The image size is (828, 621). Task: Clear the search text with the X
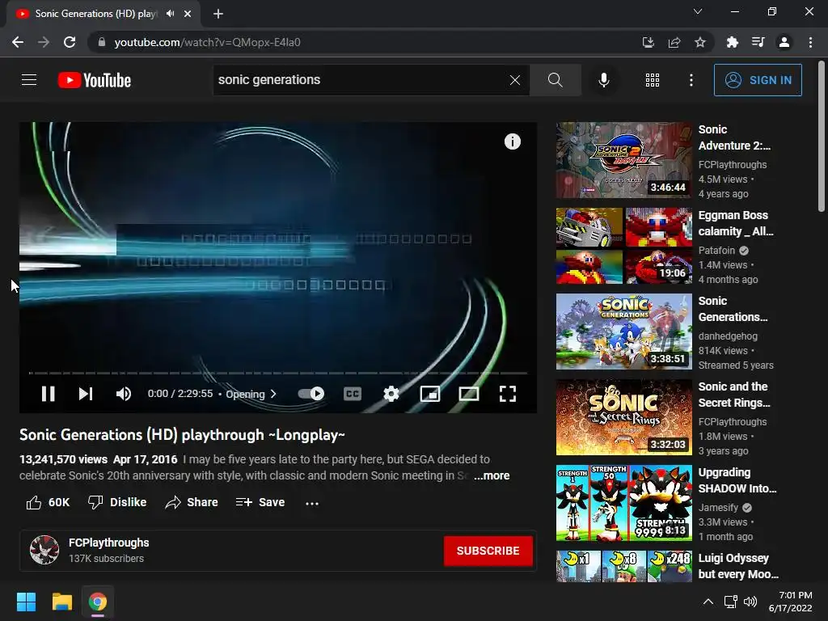point(515,80)
